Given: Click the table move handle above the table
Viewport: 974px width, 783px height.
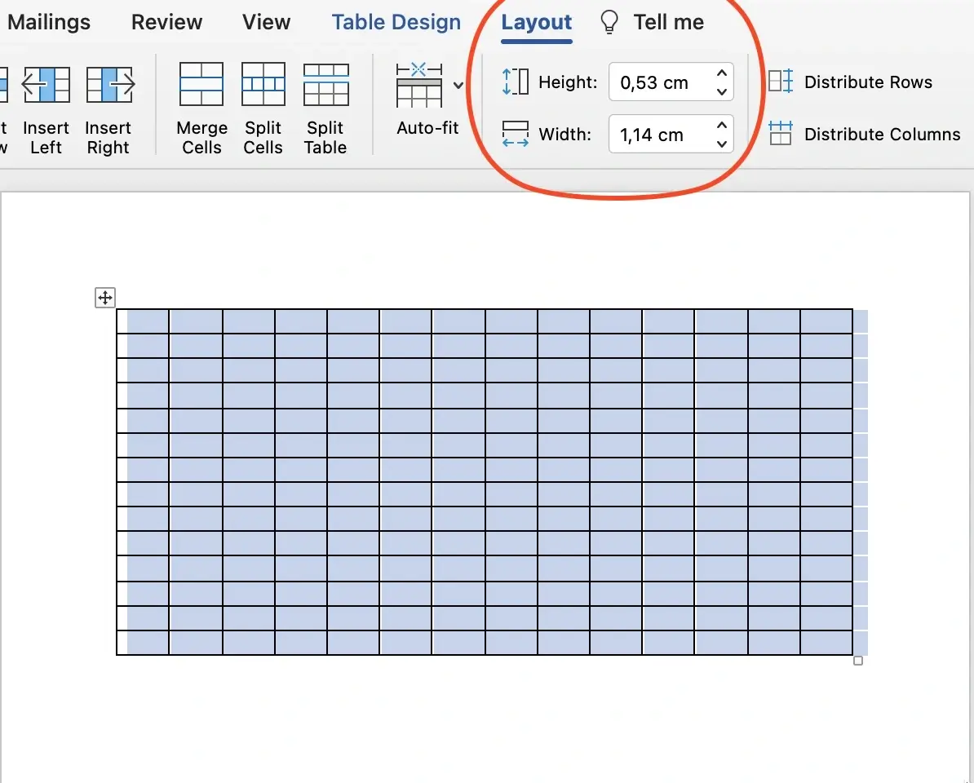Looking at the screenshot, I should [x=104, y=298].
